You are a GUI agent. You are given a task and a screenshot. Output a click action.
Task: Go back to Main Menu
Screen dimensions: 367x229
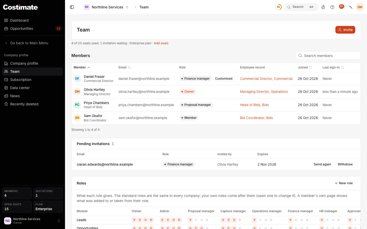[x=32, y=43]
